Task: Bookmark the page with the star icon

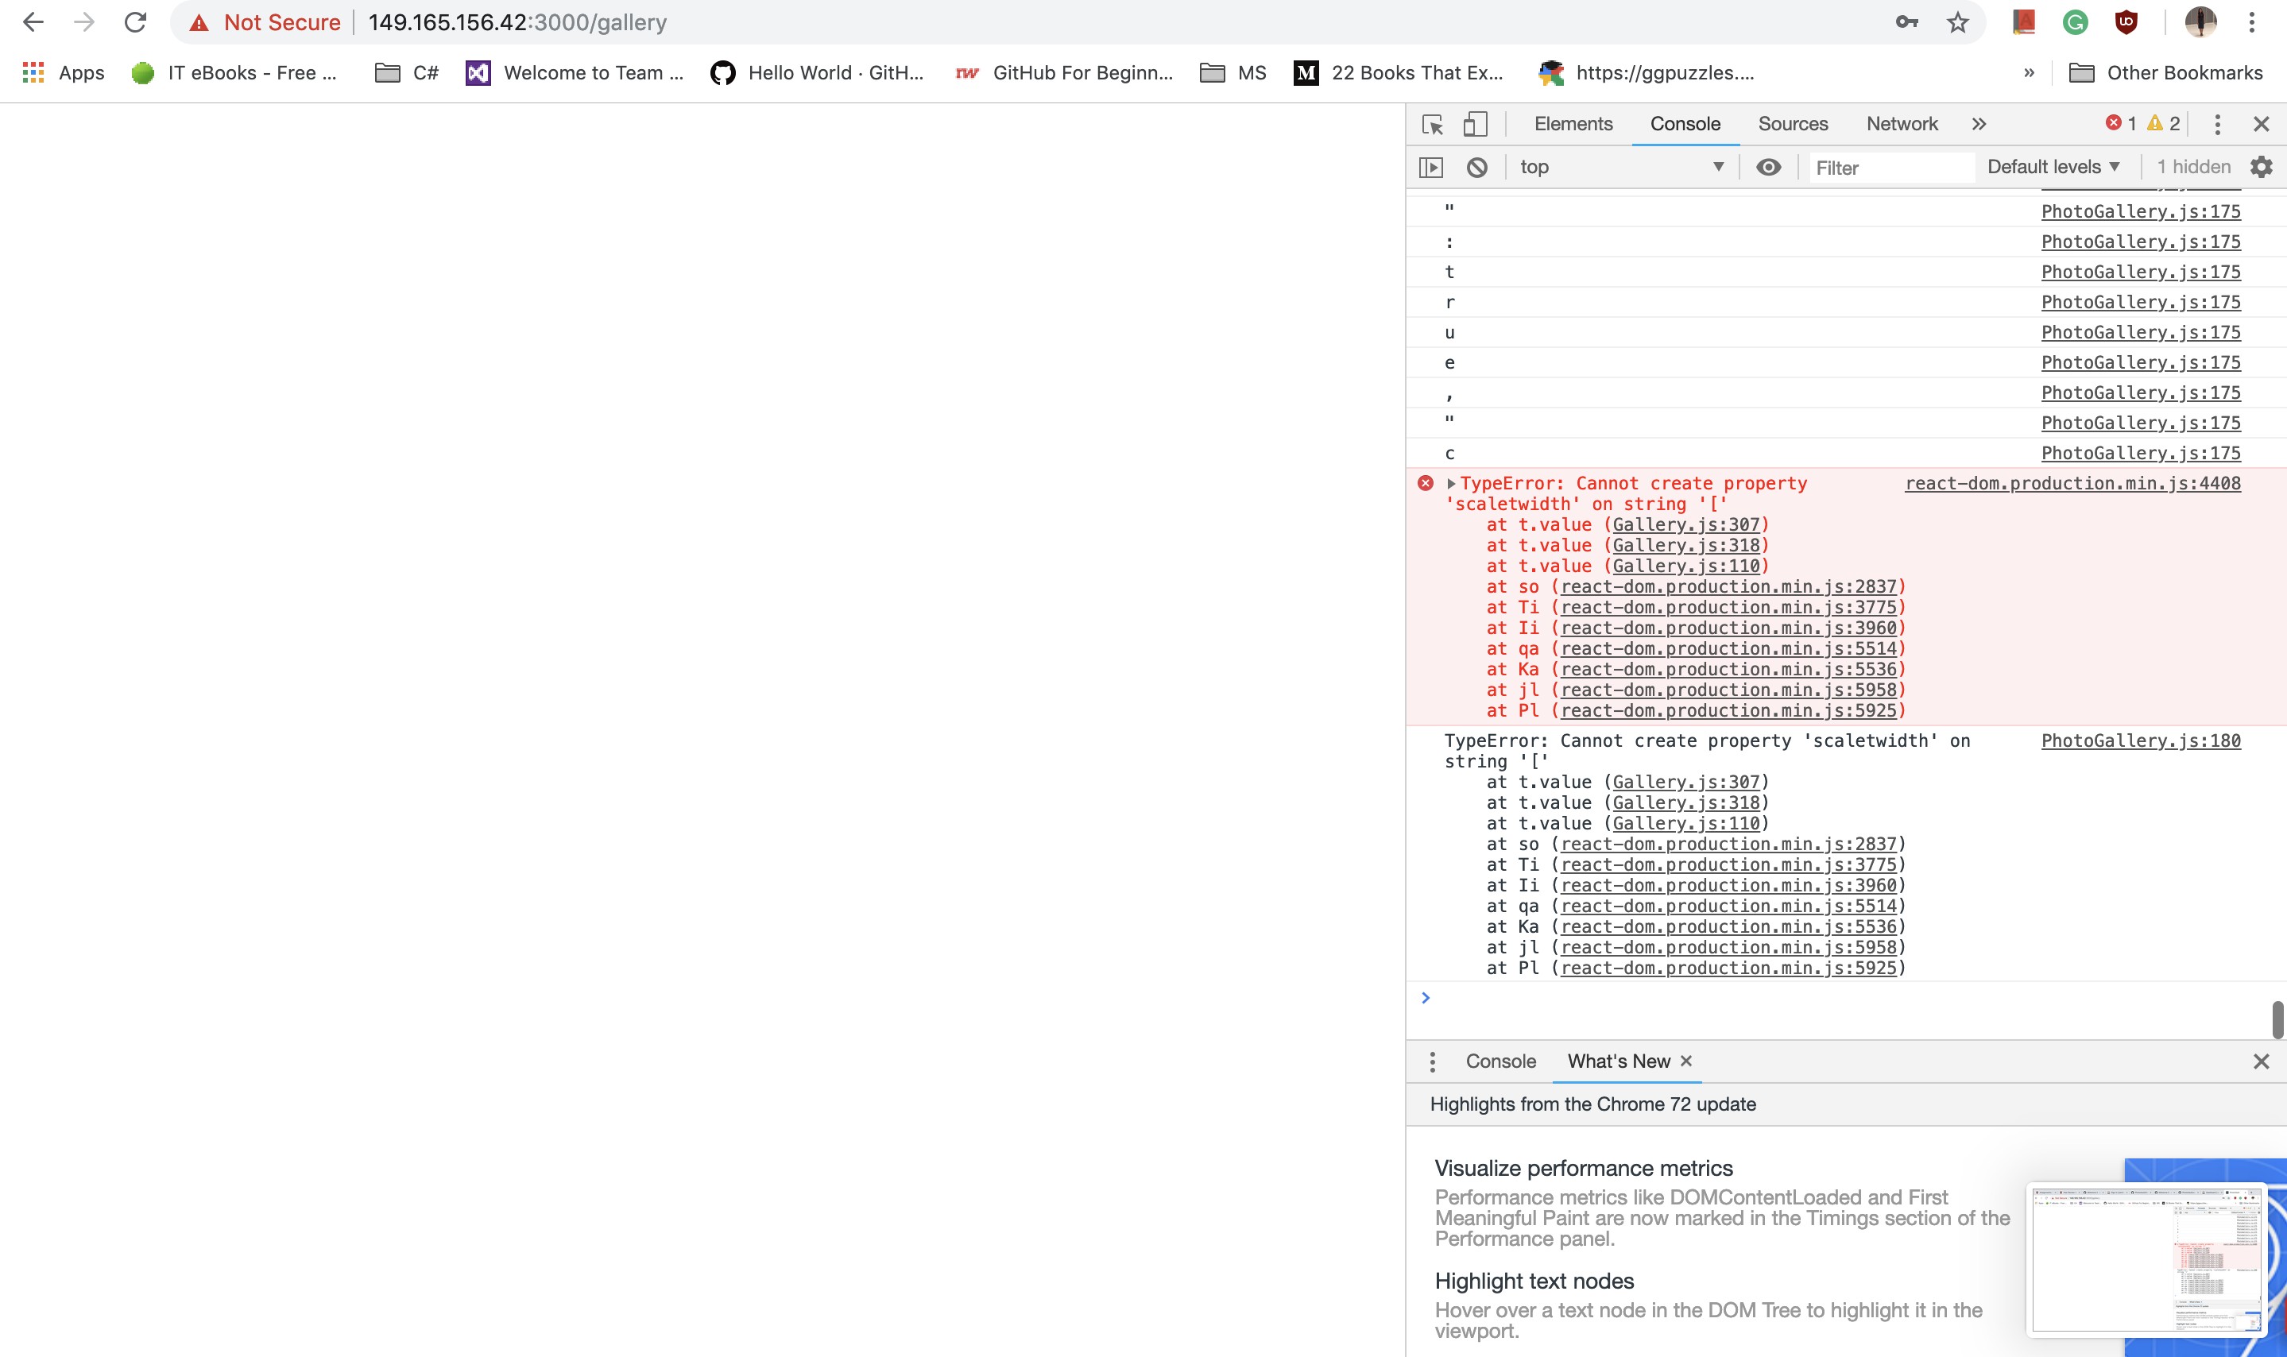Action: click(x=1957, y=22)
